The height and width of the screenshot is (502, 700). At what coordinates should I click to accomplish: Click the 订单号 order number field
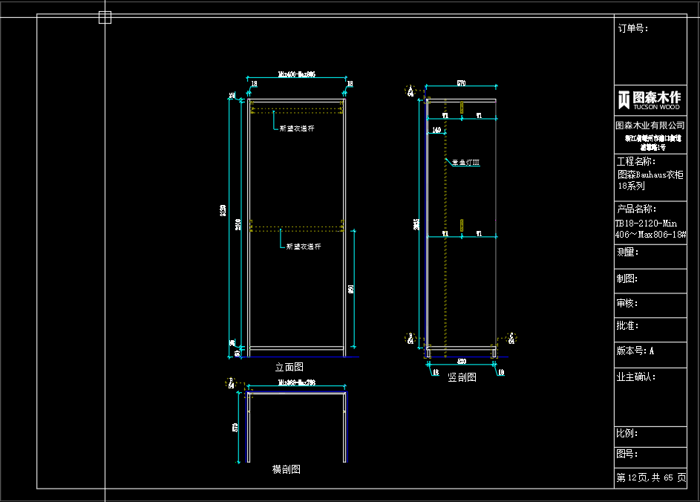(x=633, y=28)
